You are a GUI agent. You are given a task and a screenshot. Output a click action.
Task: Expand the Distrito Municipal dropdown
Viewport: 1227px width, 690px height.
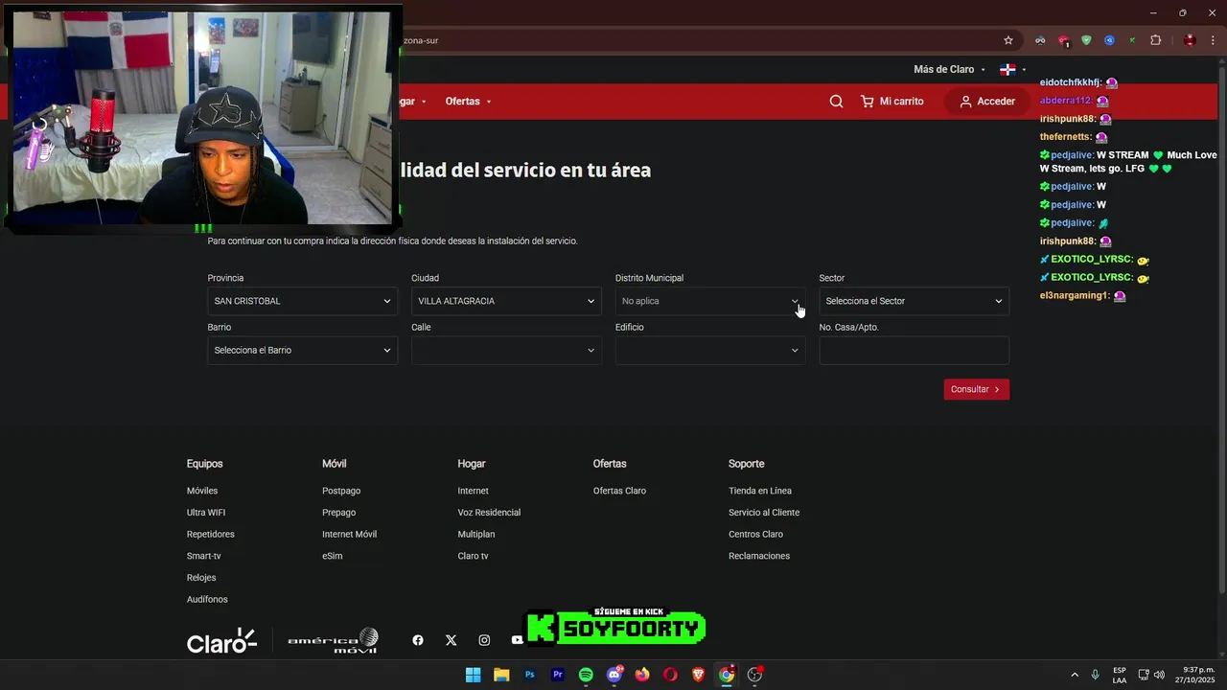(x=710, y=301)
